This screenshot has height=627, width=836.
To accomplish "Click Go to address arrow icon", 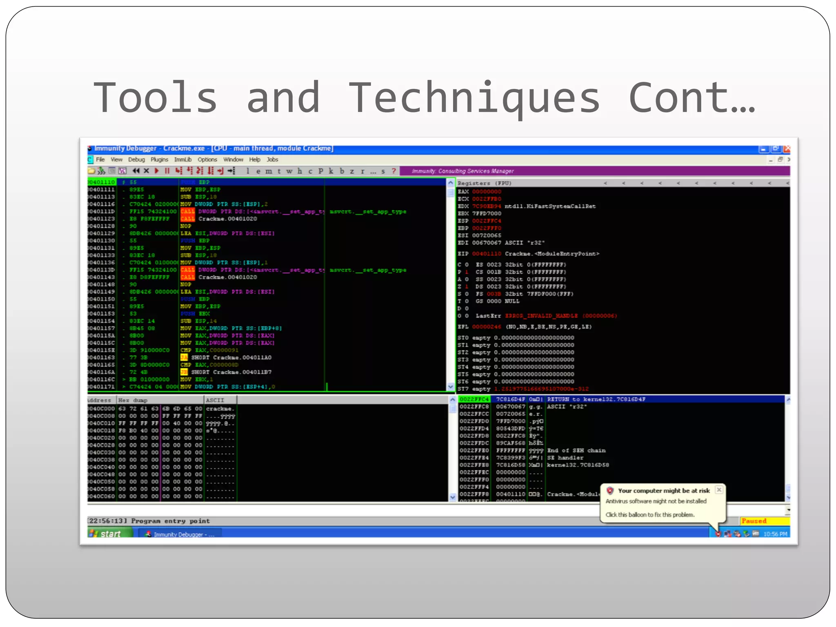I will pos(231,171).
